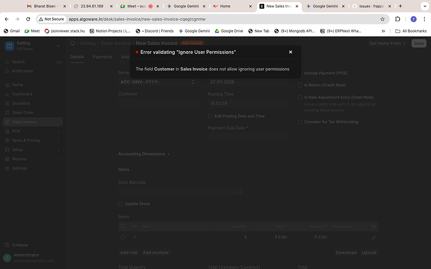Click the Customer input field
431x269 pixels.
click(156, 104)
